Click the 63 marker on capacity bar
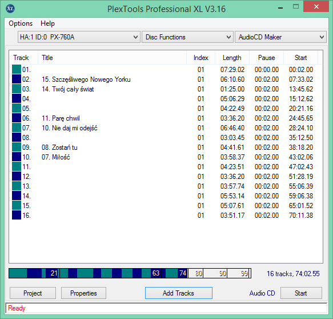The width and height of the screenshot is (333, 319). 156,273
